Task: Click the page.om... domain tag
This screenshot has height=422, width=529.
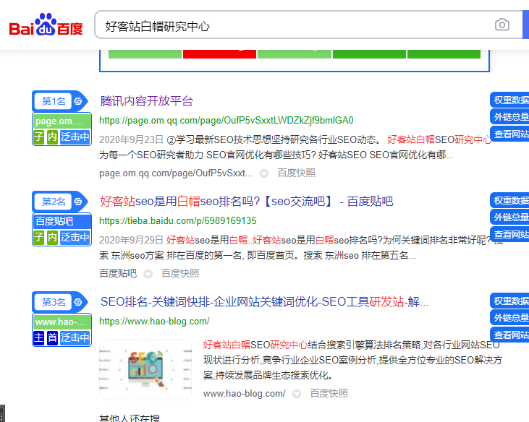Action: click(x=62, y=121)
